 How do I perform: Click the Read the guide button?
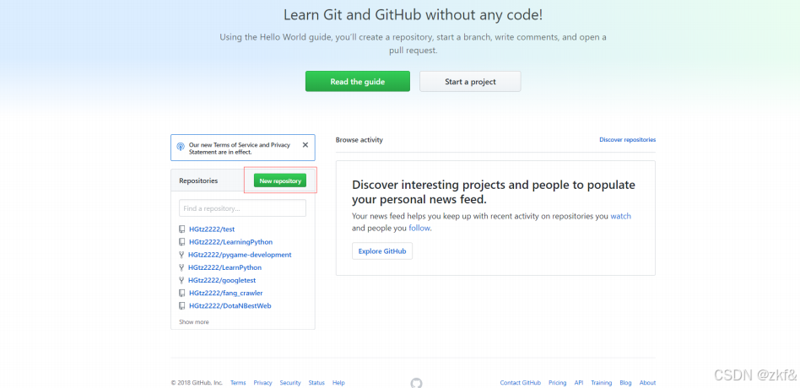point(358,82)
